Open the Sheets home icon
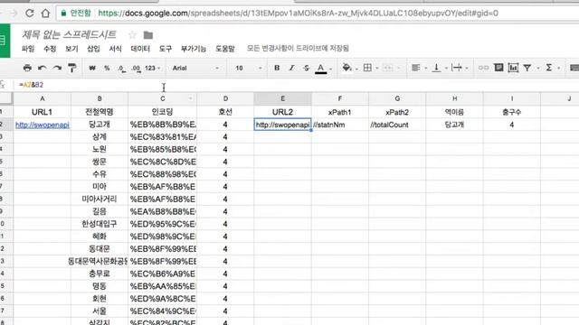 click(5, 41)
